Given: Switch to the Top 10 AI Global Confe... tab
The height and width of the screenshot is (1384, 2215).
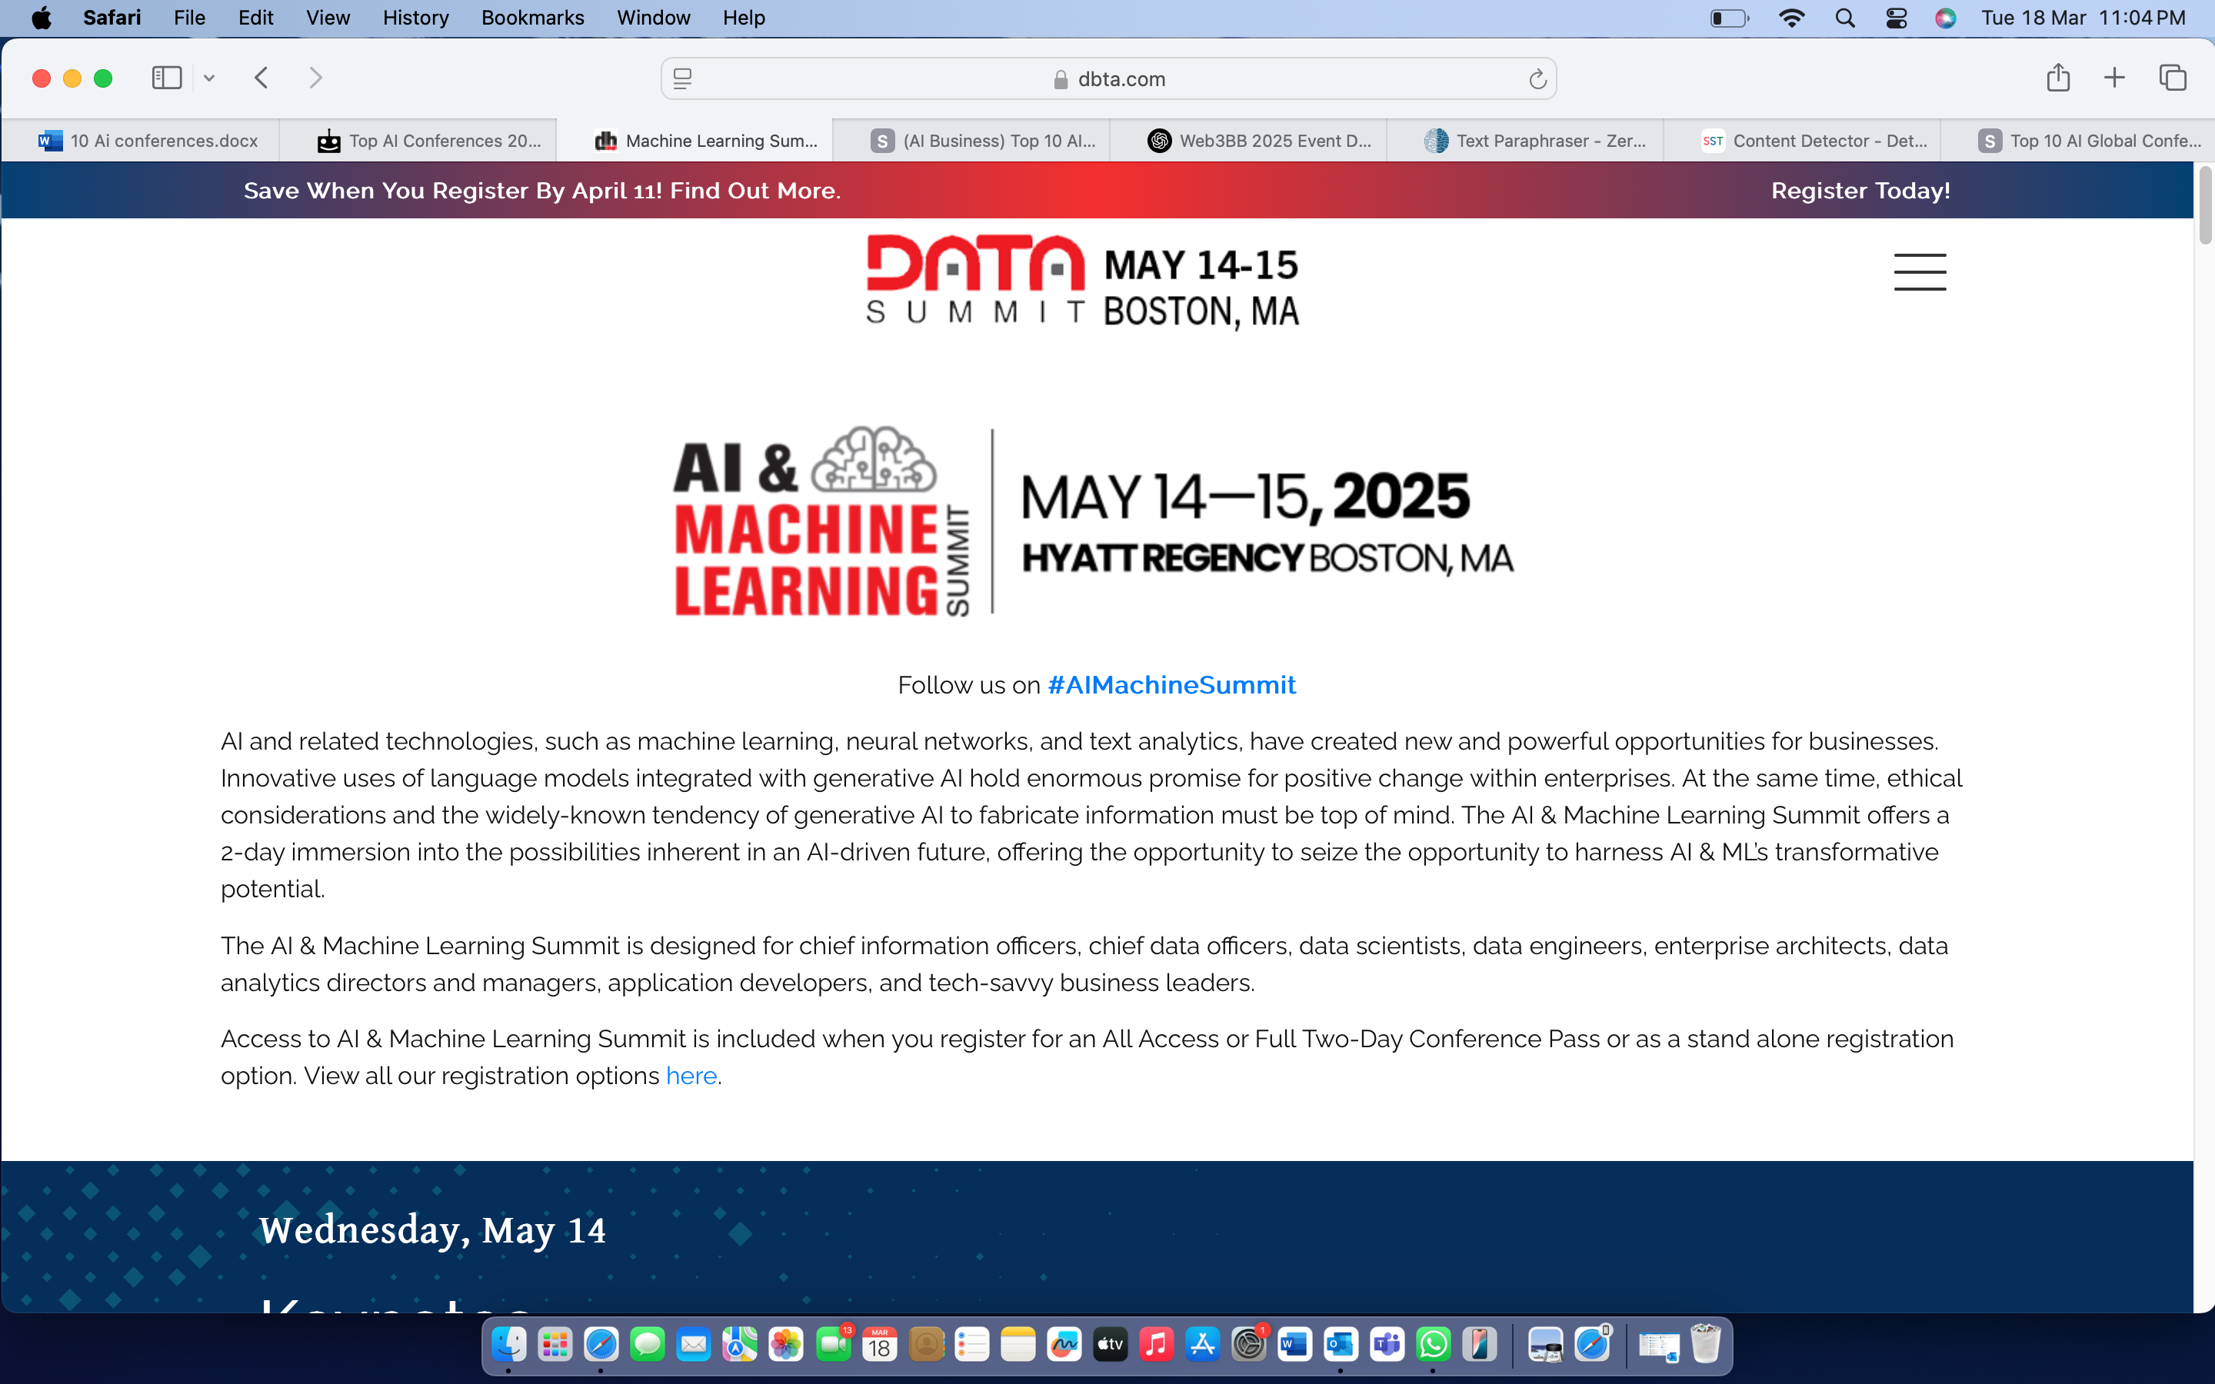Looking at the screenshot, I should pyautogui.click(x=2077, y=141).
